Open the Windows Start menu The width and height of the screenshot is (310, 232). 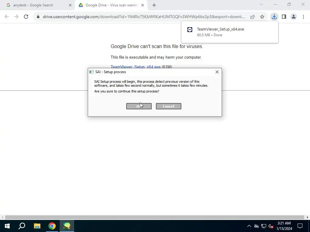pos(7,226)
